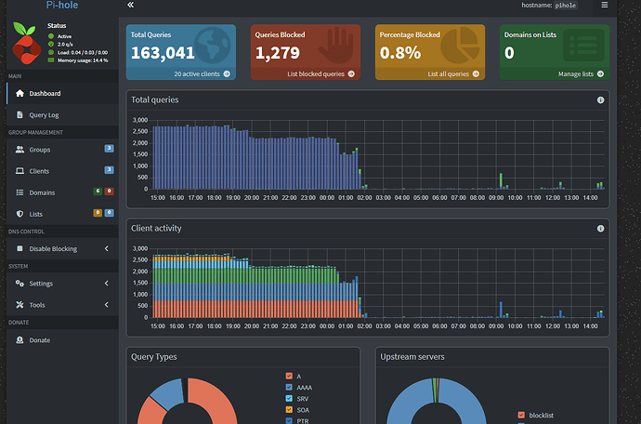Toggle the SOA query type checkbox
The image size is (641, 424).
pos(289,410)
